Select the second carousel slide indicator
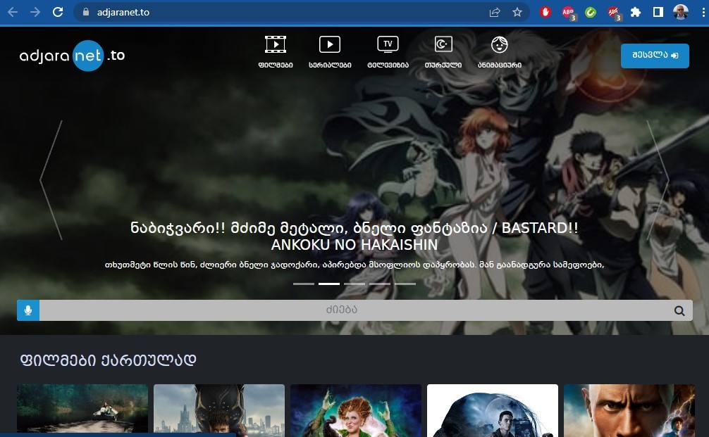The height and width of the screenshot is (437, 709). [329, 284]
